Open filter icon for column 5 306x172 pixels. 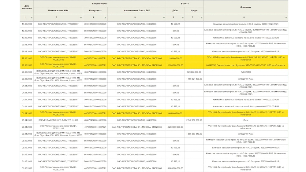pyautogui.click(x=164, y=18)
